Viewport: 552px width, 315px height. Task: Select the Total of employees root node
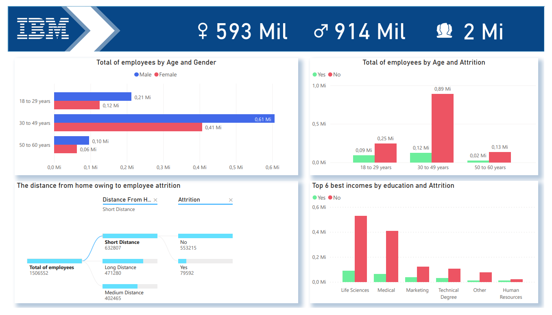(55, 261)
